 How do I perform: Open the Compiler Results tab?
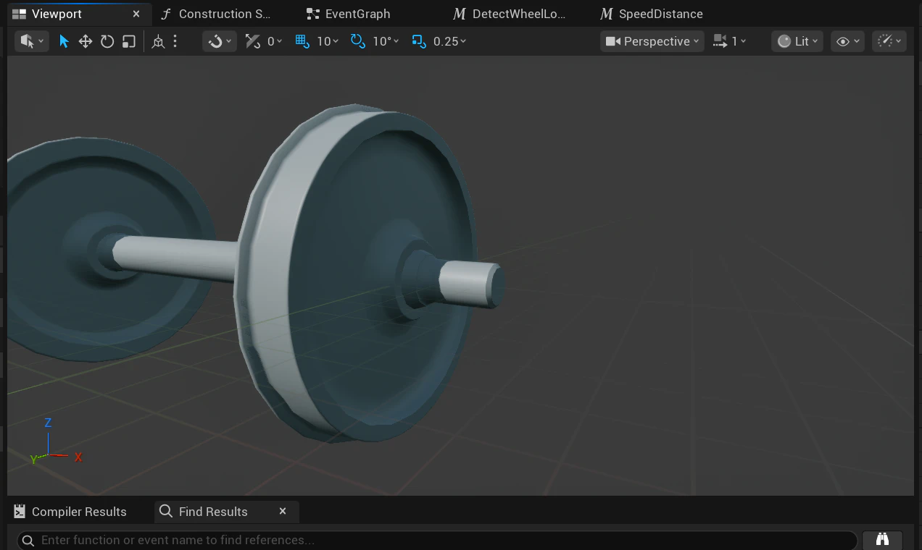[79, 512]
